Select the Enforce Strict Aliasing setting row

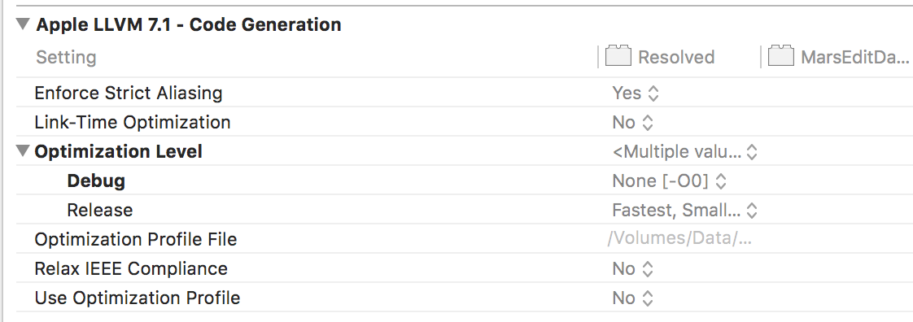coord(465,94)
